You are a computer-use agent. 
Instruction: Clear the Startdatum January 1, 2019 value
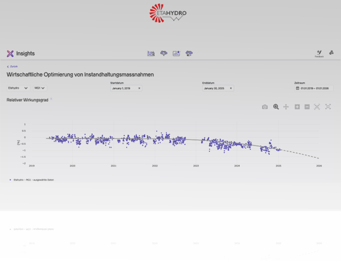pyautogui.click(x=139, y=88)
